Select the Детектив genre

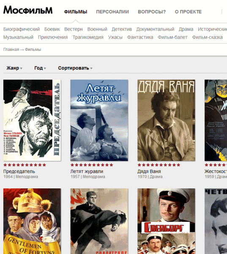click(122, 29)
